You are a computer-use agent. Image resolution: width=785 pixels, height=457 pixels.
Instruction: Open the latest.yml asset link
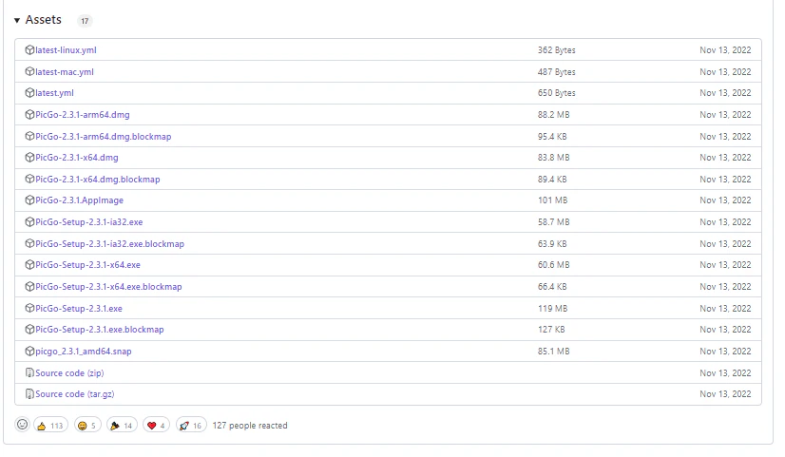pyautogui.click(x=54, y=93)
